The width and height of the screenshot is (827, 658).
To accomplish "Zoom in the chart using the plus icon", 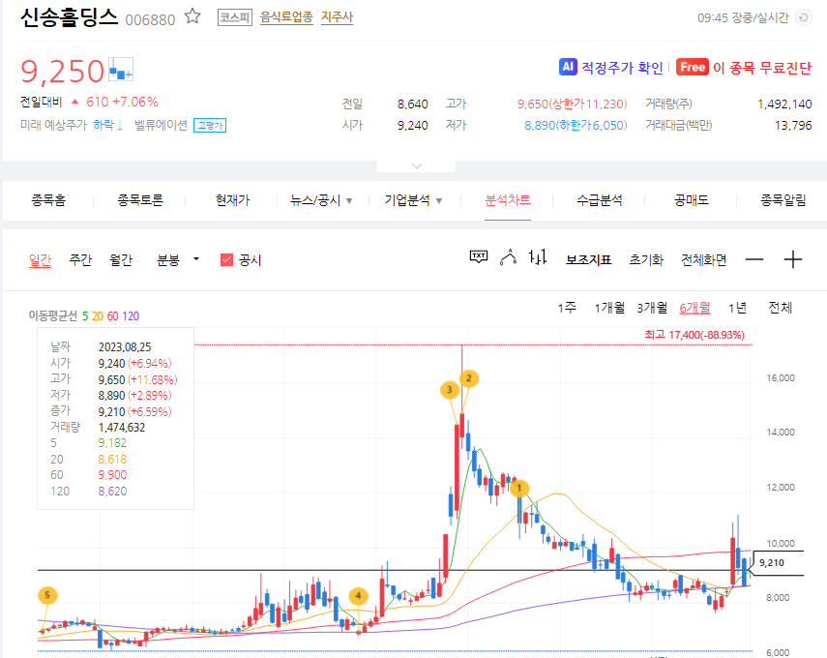I will pos(792,259).
